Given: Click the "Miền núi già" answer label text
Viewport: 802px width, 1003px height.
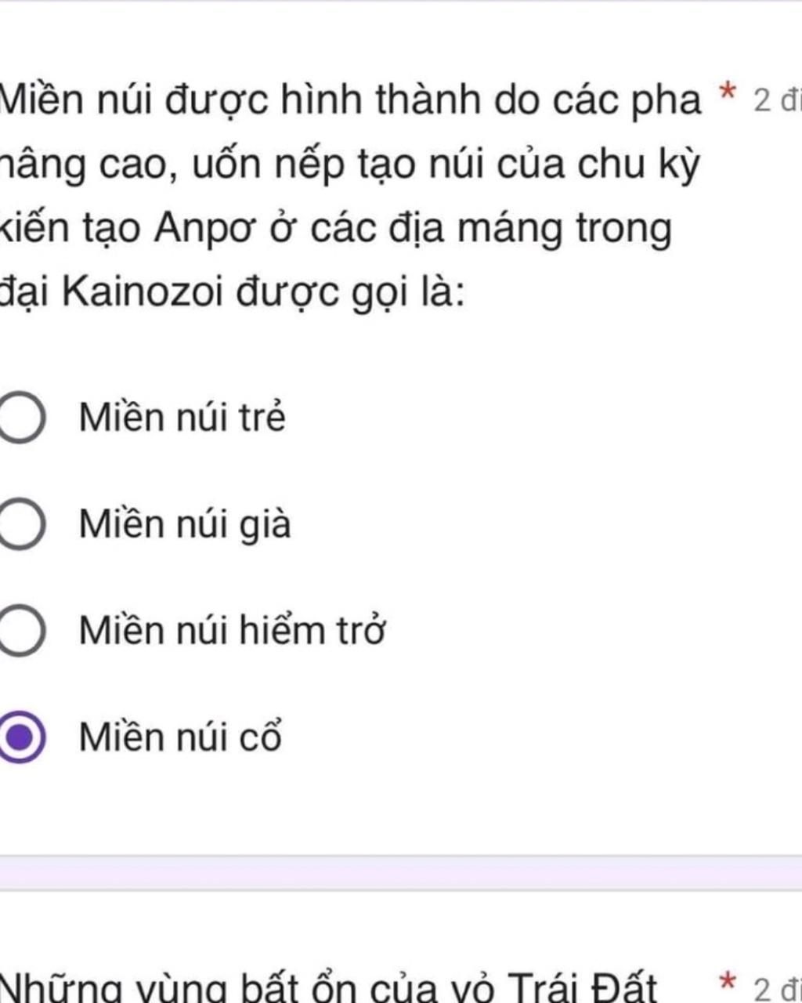Looking at the screenshot, I should click(185, 523).
